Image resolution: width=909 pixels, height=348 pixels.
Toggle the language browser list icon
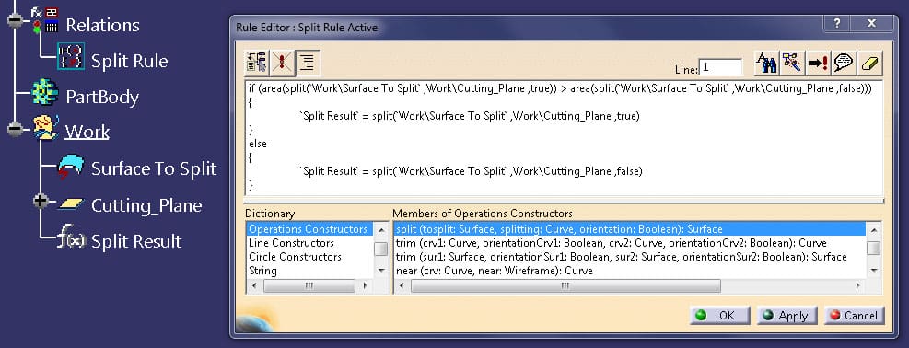(256, 64)
